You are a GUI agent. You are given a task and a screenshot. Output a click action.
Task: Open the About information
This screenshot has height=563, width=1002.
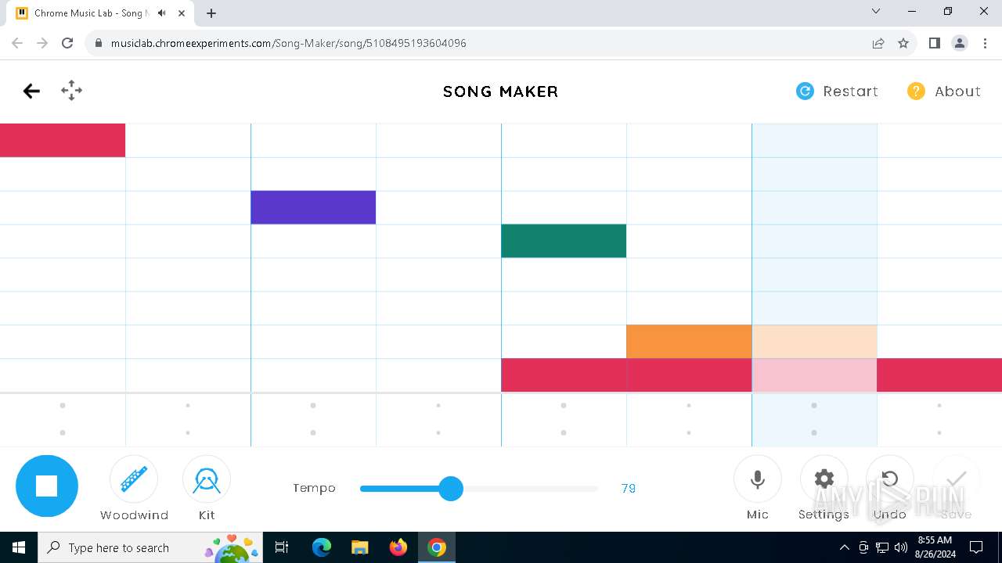point(944,91)
